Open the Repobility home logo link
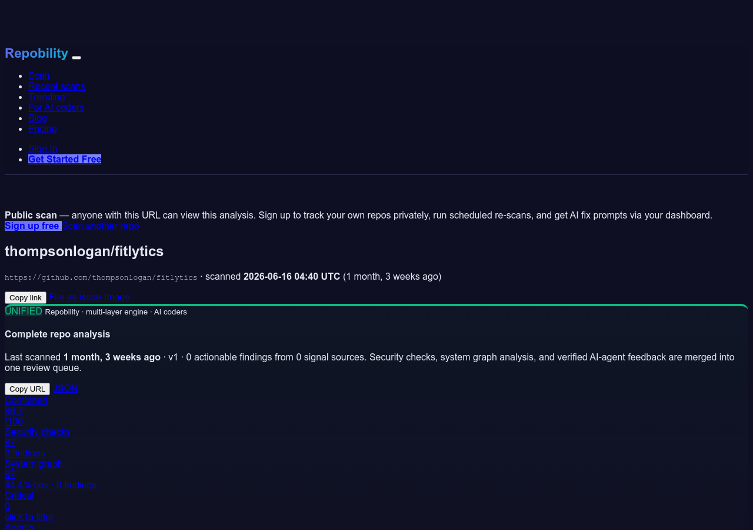Viewport: 753px width, 530px height. point(36,53)
